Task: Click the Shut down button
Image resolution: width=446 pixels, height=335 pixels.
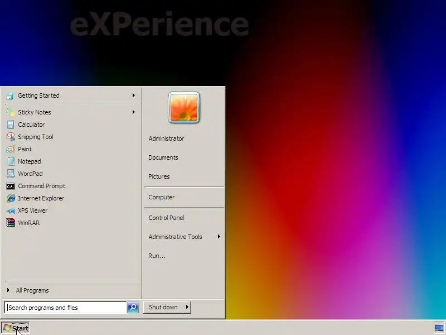Action: [x=163, y=307]
